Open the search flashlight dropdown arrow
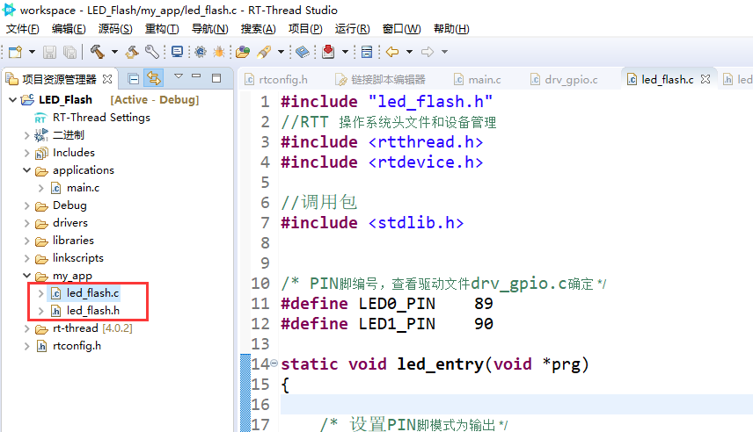 [x=281, y=52]
